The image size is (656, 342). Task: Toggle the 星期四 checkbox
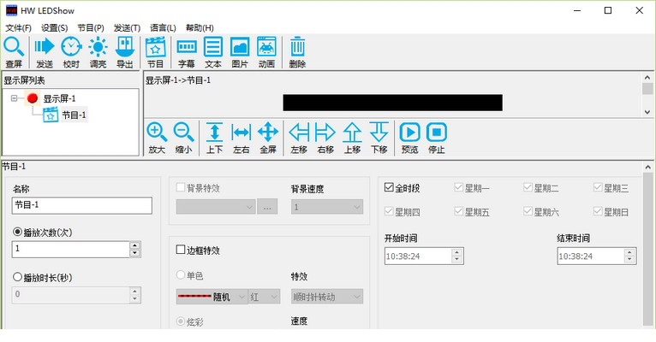(389, 211)
